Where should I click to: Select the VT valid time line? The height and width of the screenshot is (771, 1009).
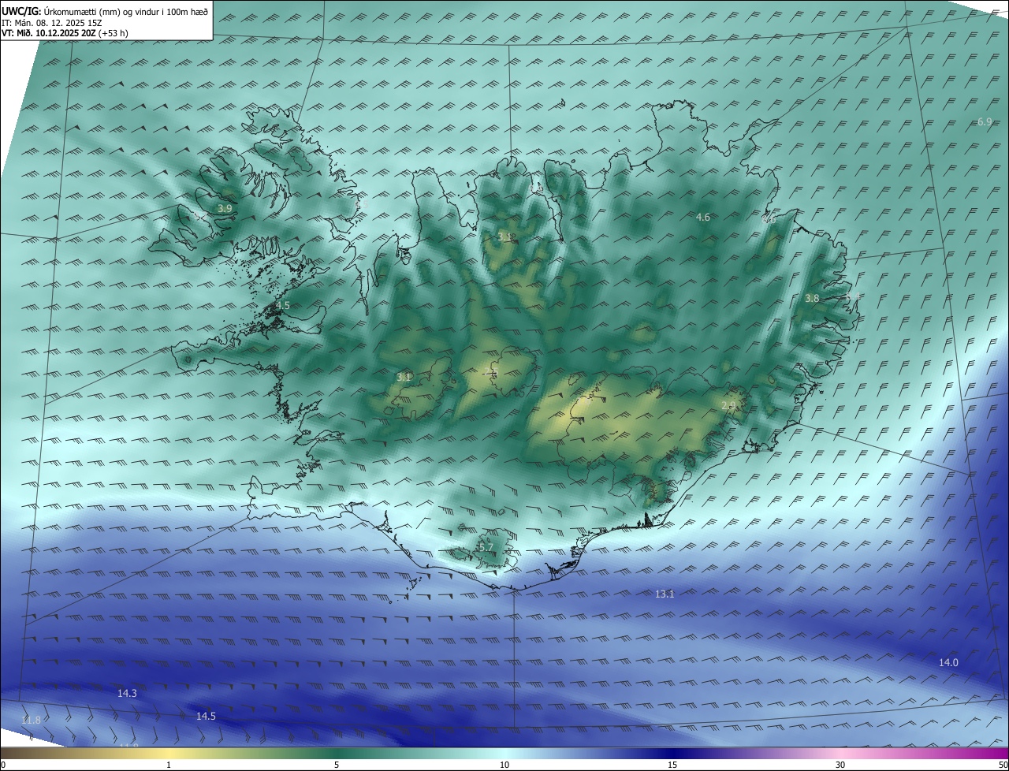click(65, 33)
